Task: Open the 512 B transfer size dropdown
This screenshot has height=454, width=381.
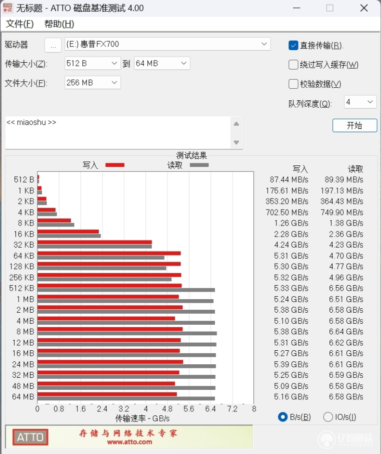Action: [92, 64]
